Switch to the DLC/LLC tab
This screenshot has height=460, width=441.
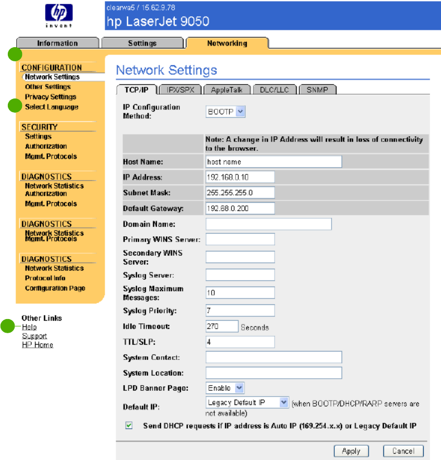[274, 90]
